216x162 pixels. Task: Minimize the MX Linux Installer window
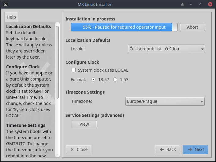click(x=191, y=4)
